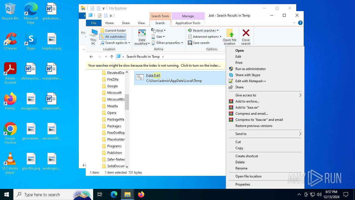The height and width of the screenshot is (200, 355).
Task: Select Packages folder in tree
Action: click(x=114, y=126)
